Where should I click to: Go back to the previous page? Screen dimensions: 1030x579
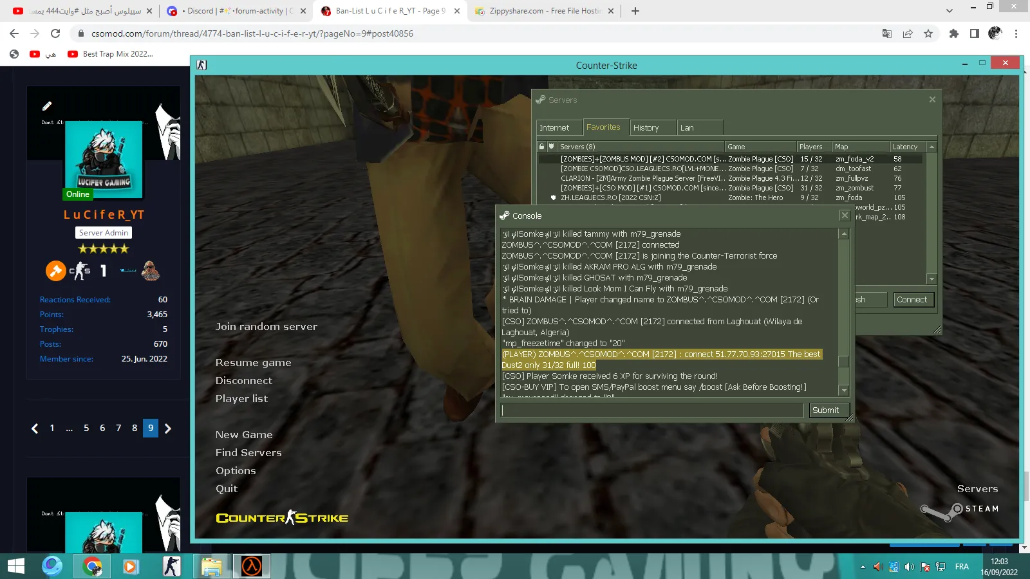14,33
